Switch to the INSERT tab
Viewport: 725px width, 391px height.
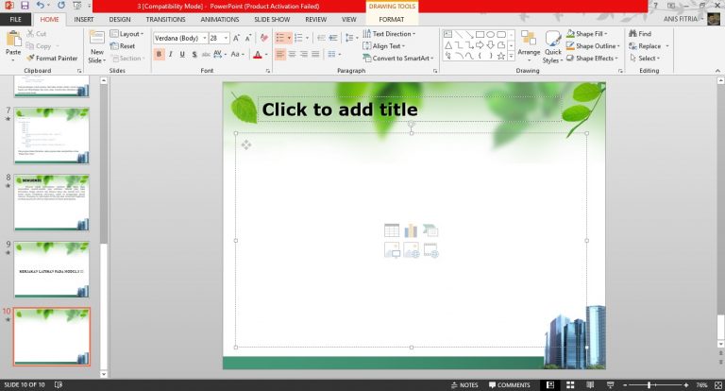[x=84, y=20]
